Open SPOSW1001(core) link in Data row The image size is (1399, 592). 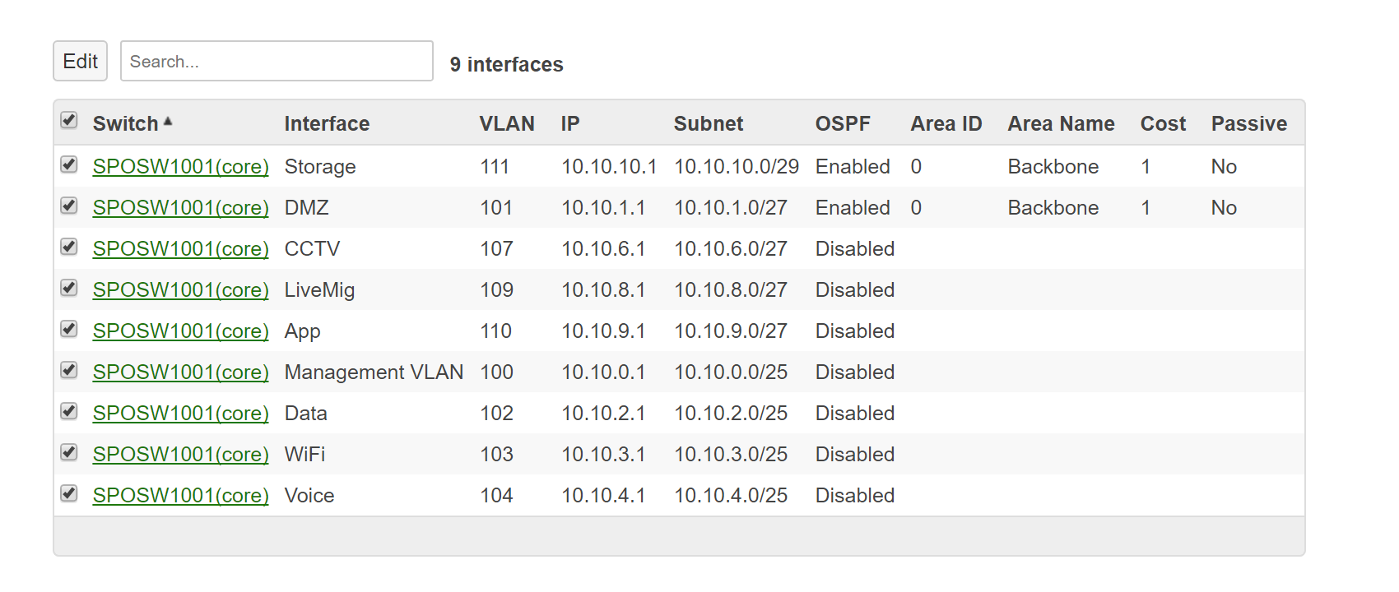pos(180,414)
